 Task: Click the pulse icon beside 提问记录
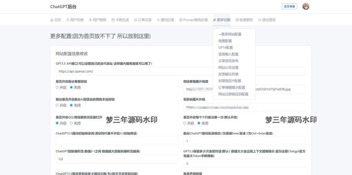pos(158,20)
